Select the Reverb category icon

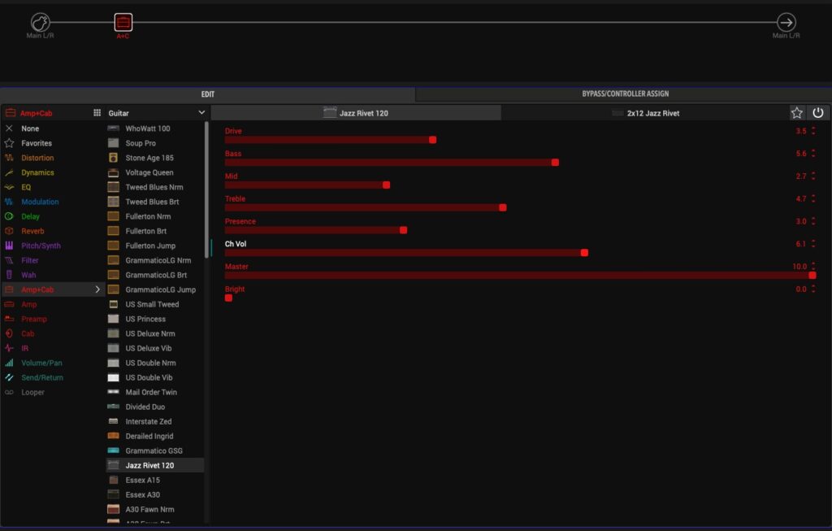[10, 231]
